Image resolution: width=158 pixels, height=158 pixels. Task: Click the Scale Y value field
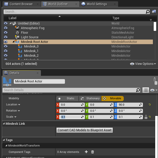click(101, 117)
